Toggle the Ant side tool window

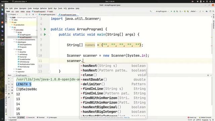tap(214, 16)
